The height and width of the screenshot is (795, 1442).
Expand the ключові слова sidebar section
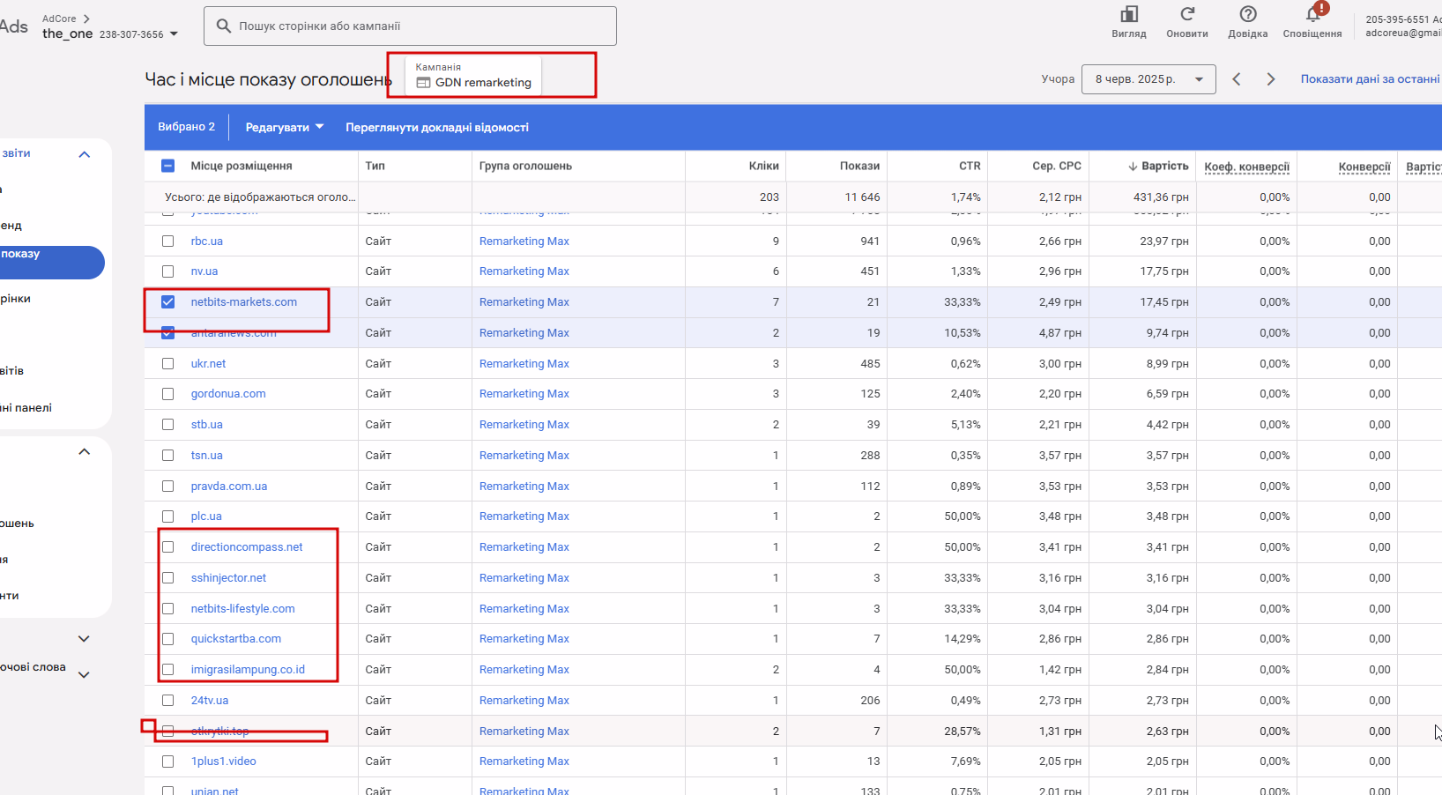(85, 675)
